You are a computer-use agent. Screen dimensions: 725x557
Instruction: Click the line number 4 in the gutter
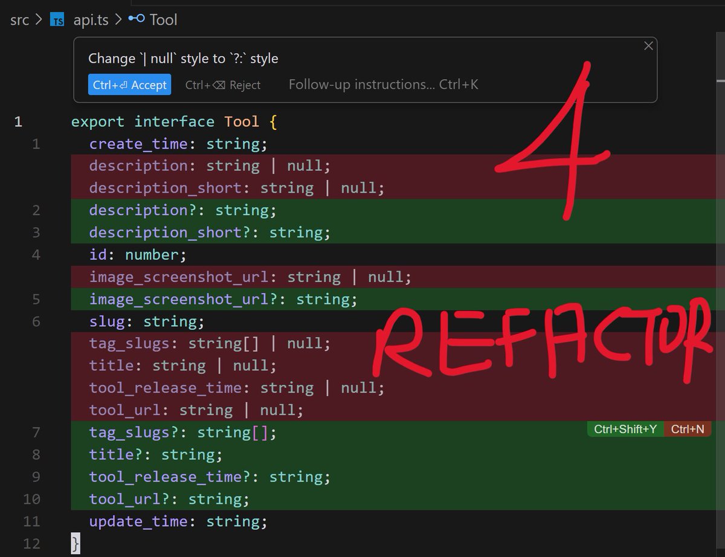click(36, 255)
